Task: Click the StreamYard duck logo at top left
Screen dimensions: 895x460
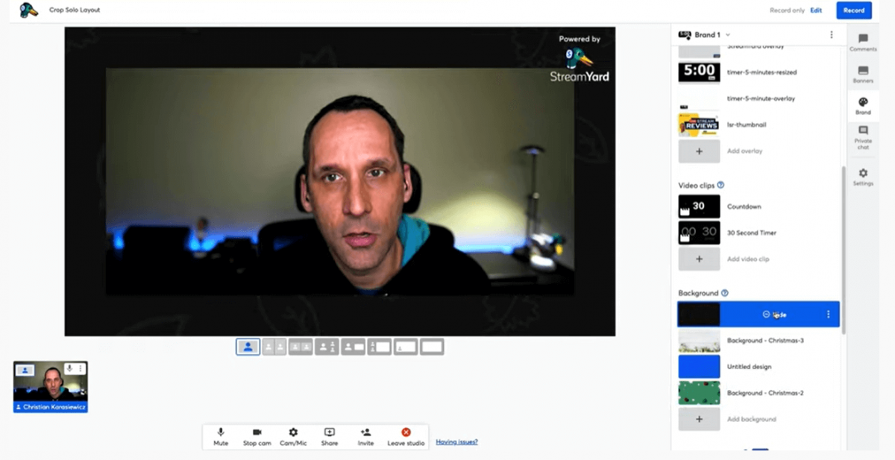Action: [x=28, y=10]
